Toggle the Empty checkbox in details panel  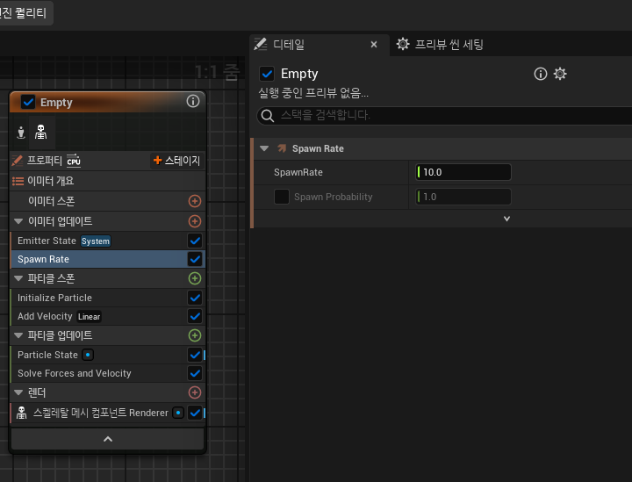coord(267,74)
